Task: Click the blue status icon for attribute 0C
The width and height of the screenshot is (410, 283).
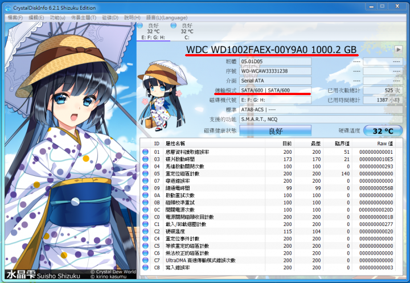Action: click(145, 210)
